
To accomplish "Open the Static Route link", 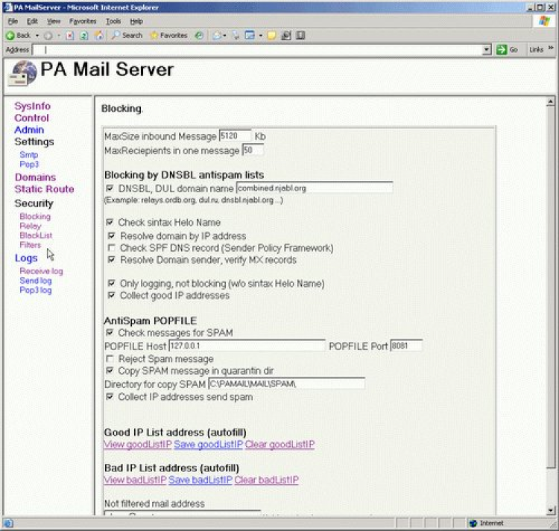I will pyautogui.click(x=44, y=189).
